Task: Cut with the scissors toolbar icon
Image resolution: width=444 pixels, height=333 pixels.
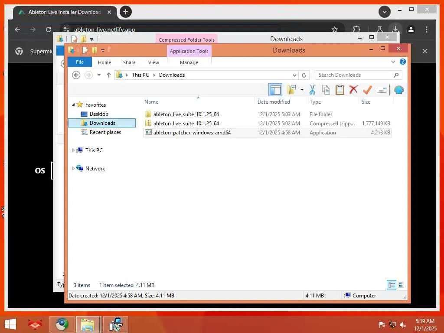Action: [312, 90]
